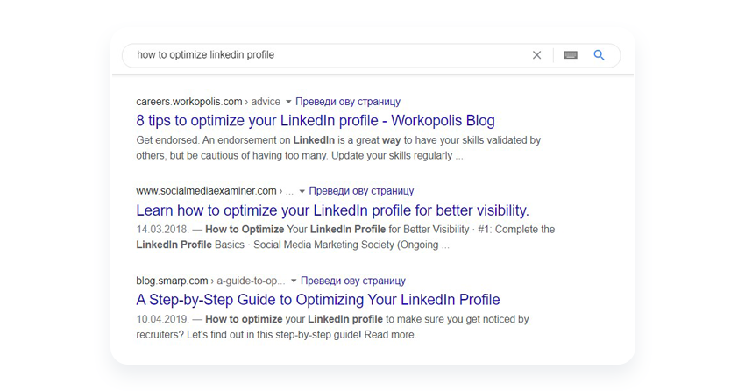
Task: Click the '...' breadcrumb after socialmediaexaminer.com
Action: tap(289, 193)
